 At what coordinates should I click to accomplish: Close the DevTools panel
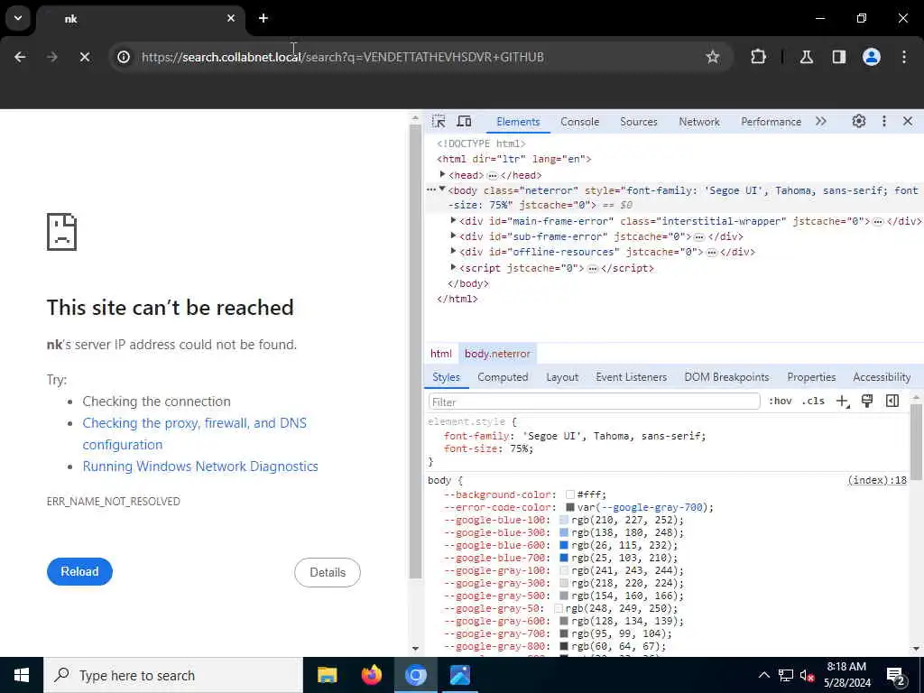[908, 122]
